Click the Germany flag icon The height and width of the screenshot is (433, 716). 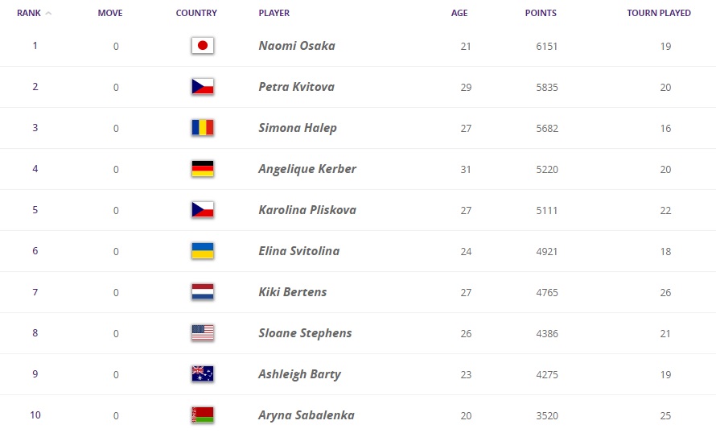tap(203, 168)
